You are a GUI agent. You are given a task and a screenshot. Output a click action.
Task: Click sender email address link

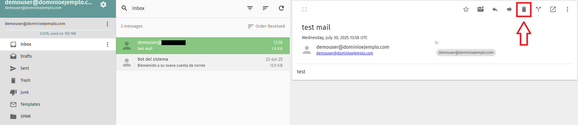click(x=344, y=53)
